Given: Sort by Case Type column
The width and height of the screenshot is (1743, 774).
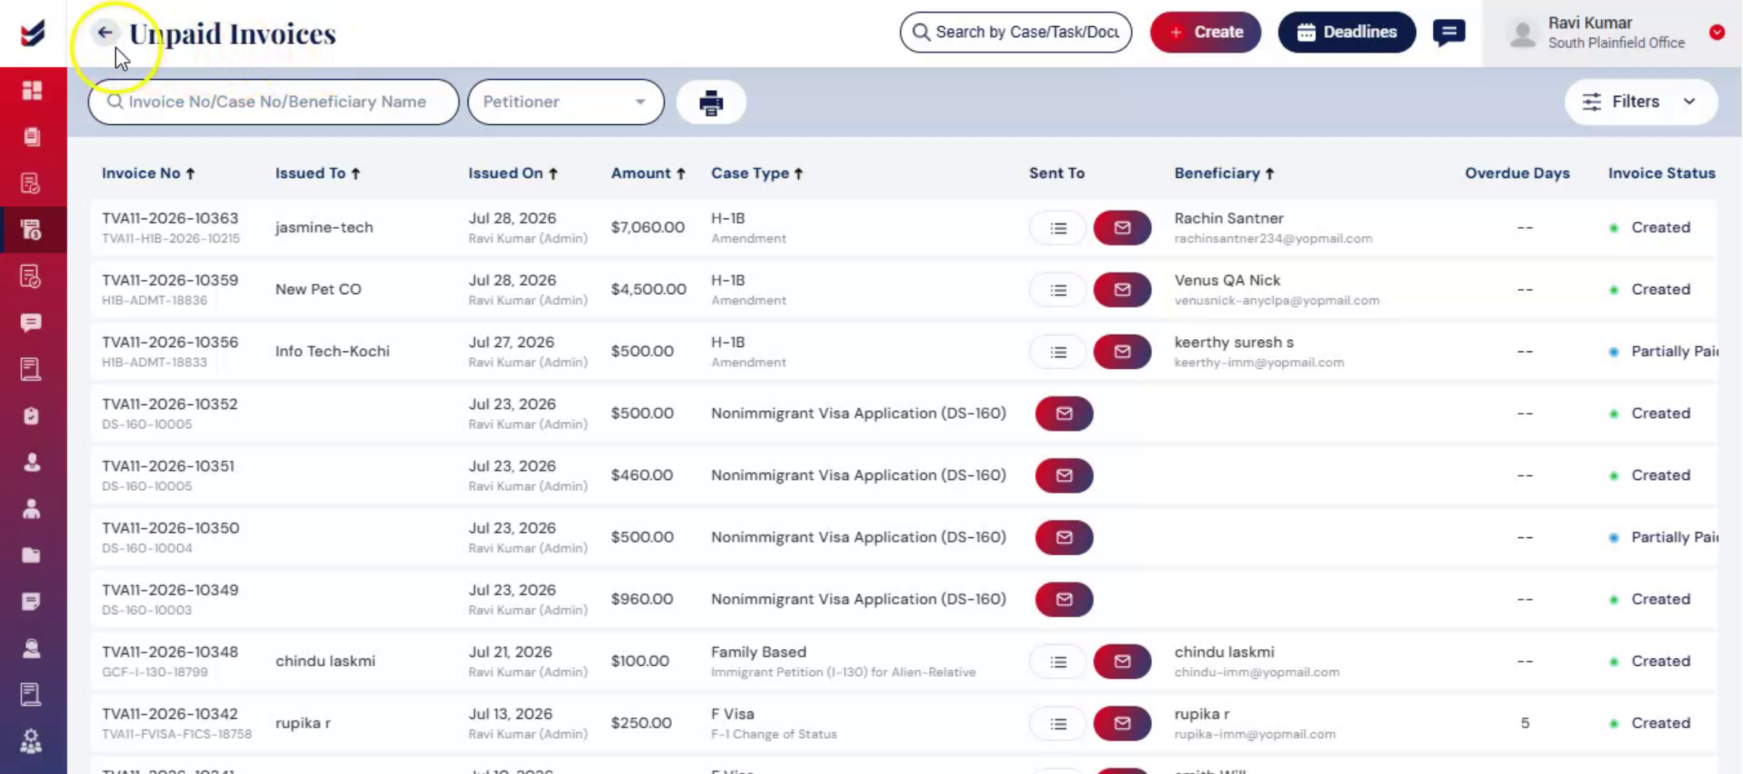Looking at the screenshot, I should pos(757,173).
